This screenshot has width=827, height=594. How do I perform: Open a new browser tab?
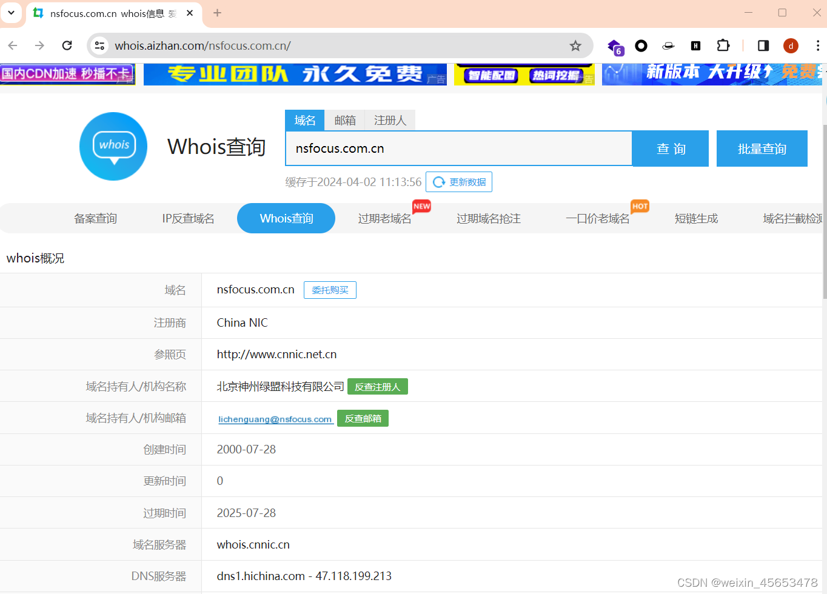tap(217, 13)
